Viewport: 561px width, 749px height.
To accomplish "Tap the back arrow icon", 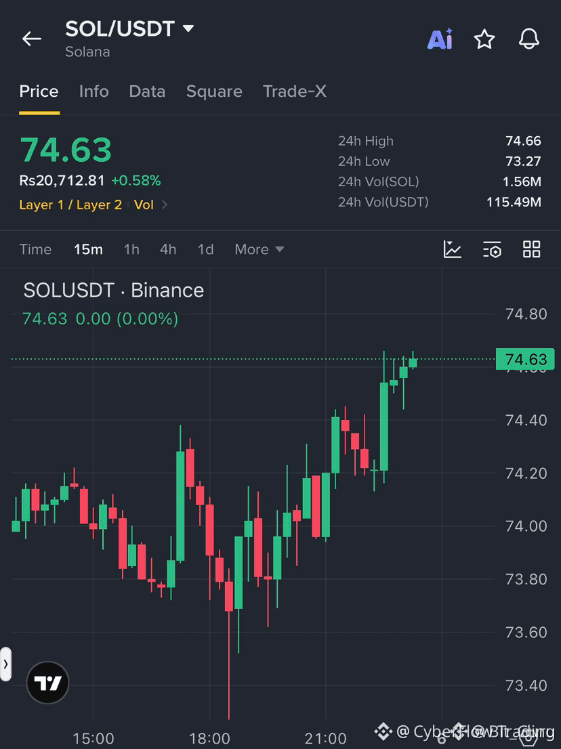I will pos(32,39).
